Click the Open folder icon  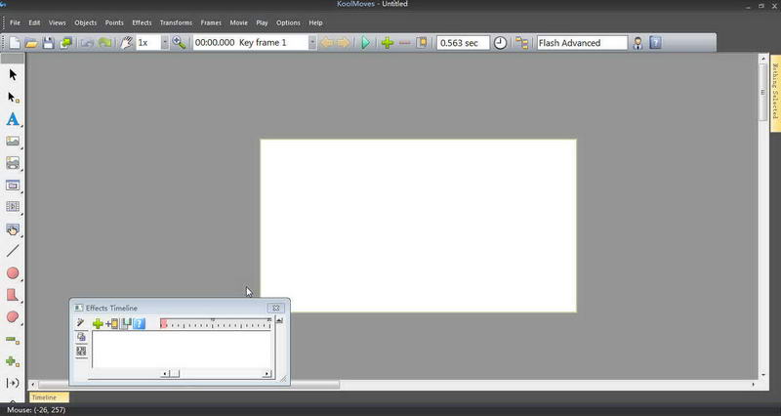(x=31, y=43)
